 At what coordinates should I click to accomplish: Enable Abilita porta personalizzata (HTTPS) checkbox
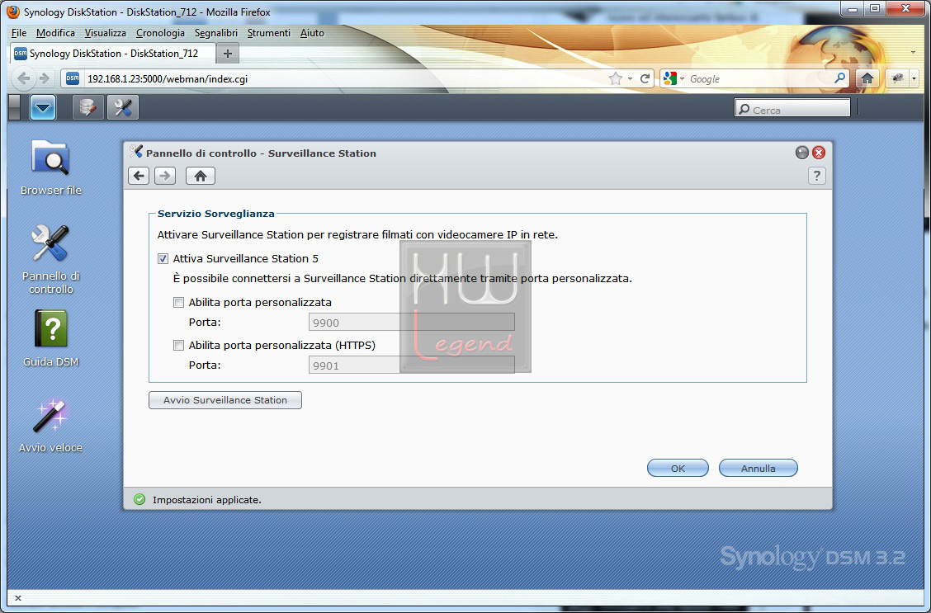(x=179, y=346)
